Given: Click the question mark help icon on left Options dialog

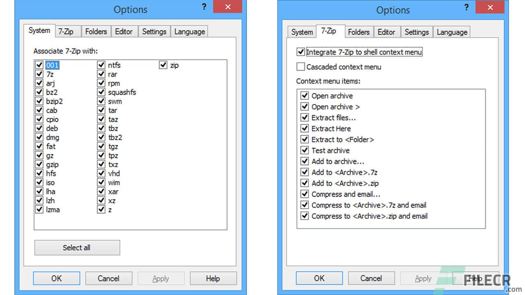Looking at the screenshot, I should [204, 7].
